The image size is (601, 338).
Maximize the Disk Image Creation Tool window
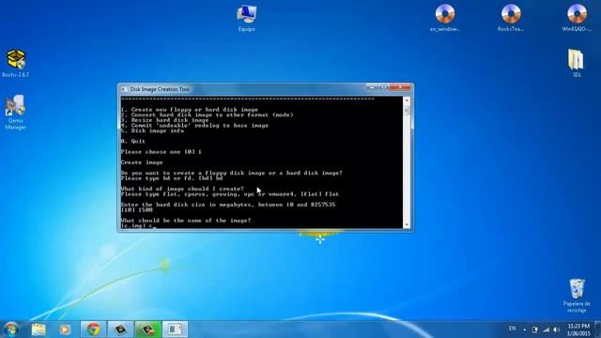[x=384, y=87]
